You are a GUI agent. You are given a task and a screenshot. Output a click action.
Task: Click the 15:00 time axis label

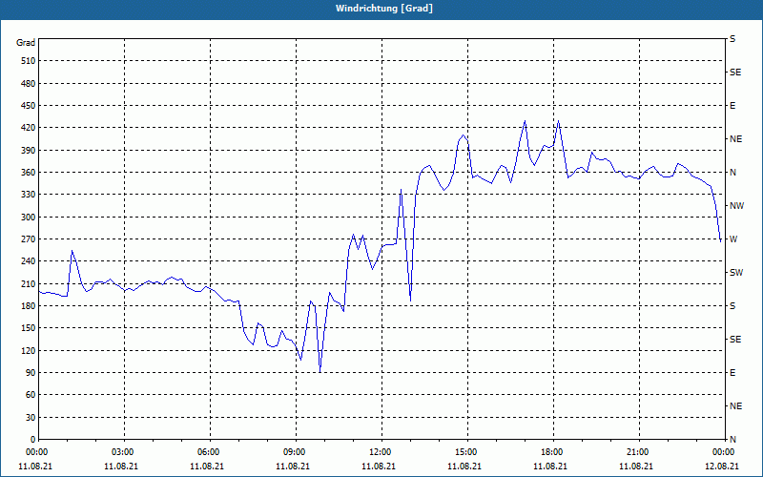pyautogui.click(x=464, y=452)
